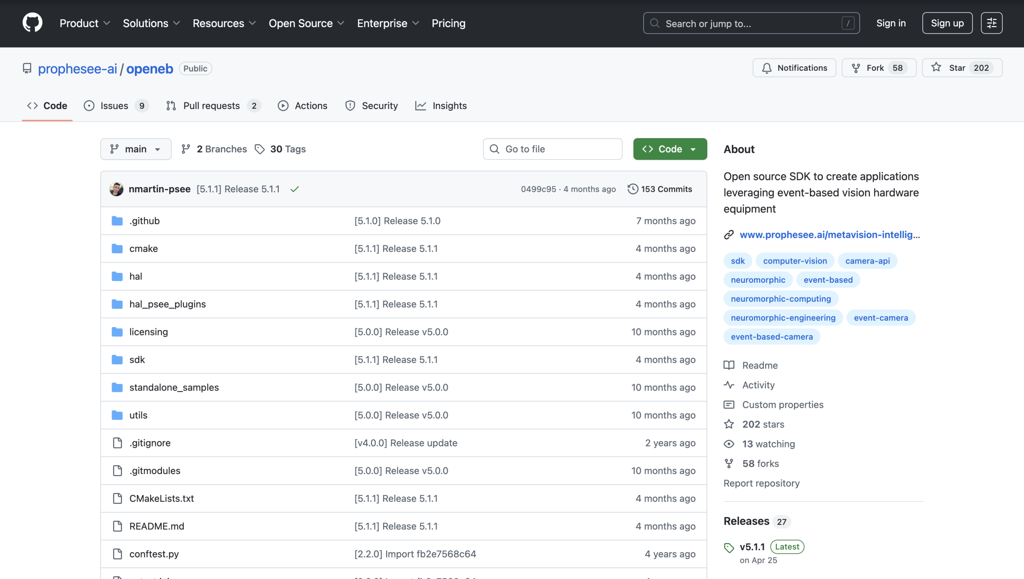Image resolution: width=1024 pixels, height=579 pixels.
Task: Click the v5.1.1 release tag icon
Action: (729, 547)
